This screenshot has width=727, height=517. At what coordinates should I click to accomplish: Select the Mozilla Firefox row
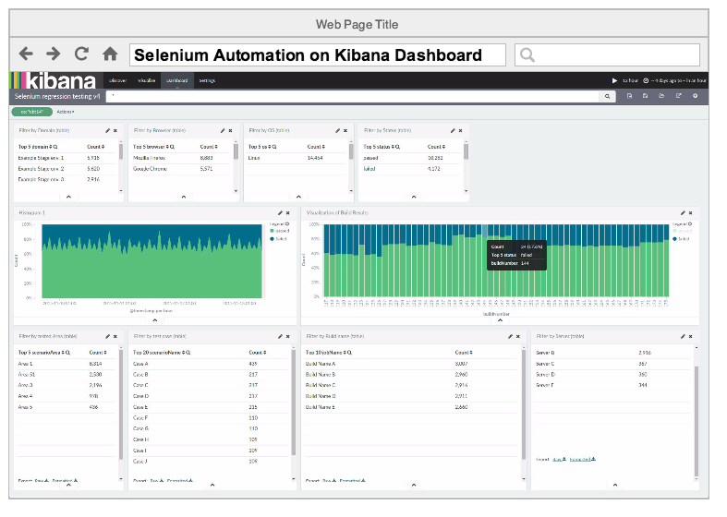coord(180,158)
